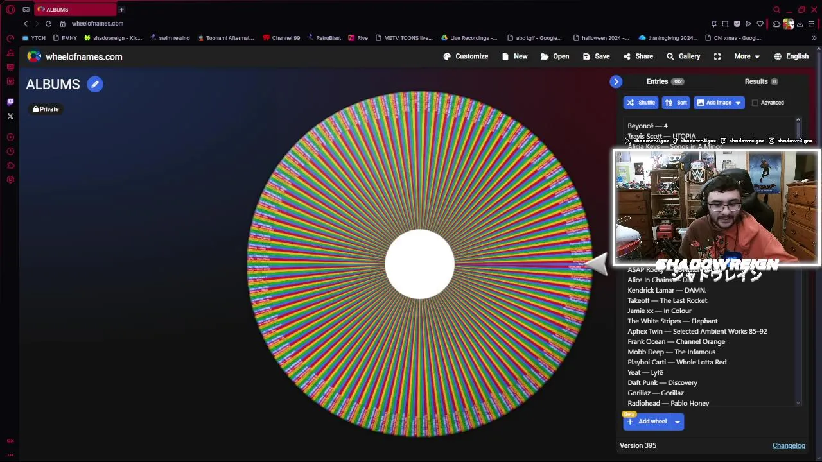Viewport: 822px width, 462px height.
Task: Expand the Add wheel dropdown arrow
Action: tap(677, 422)
